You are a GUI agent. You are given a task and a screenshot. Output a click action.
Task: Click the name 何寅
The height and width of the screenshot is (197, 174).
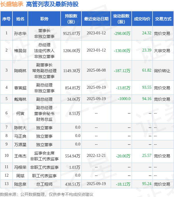20,113
